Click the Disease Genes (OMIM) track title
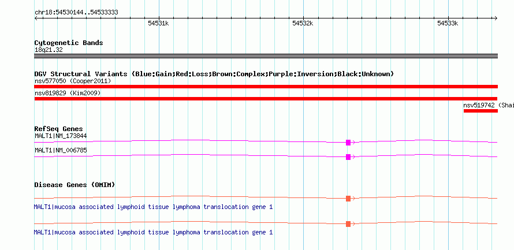The height and width of the screenshot is (250, 514). [x=75, y=185]
